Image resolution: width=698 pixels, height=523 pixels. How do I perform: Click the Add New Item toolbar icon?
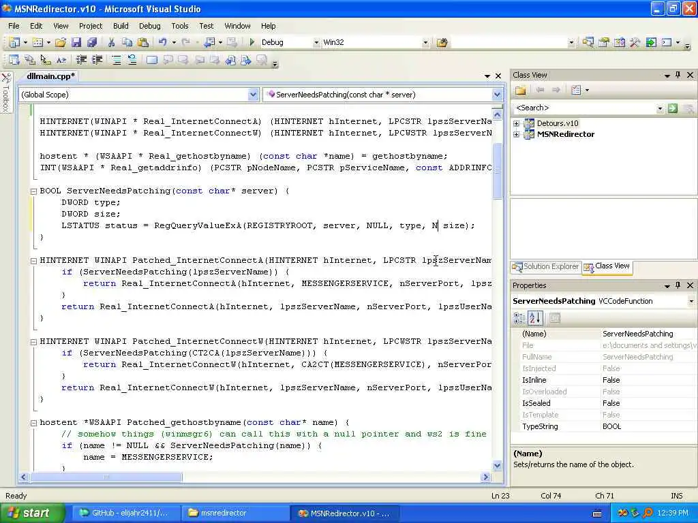[38, 42]
